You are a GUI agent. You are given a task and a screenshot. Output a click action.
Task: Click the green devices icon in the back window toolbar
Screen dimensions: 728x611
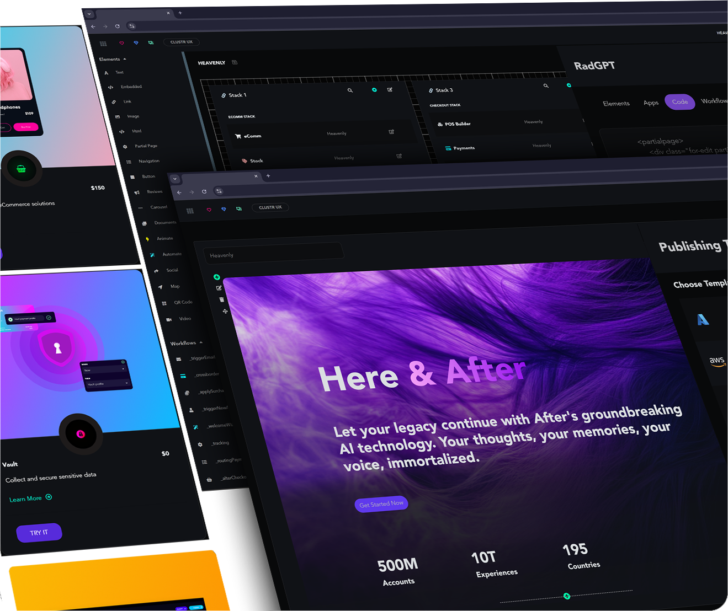(151, 42)
